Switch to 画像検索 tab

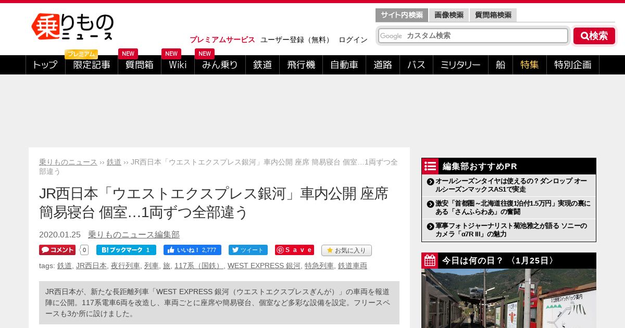pyautogui.click(x=449, y=15)
